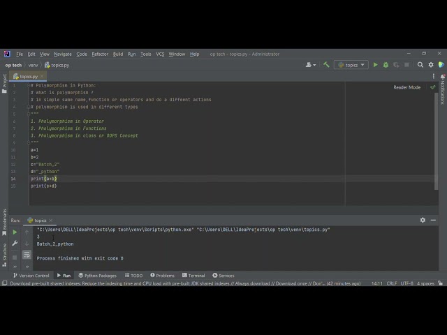Open the Notifications side panel

click(443, 89)
